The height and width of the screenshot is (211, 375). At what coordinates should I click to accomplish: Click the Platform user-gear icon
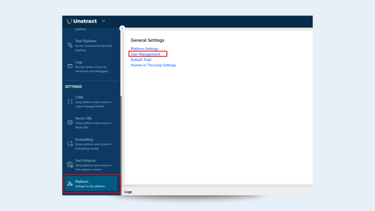(x=70, y=184)
